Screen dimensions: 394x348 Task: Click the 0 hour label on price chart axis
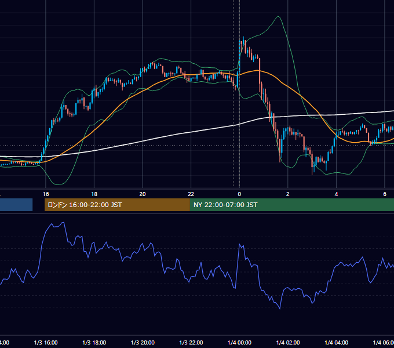pyautogui.click(x=239, y=194)
